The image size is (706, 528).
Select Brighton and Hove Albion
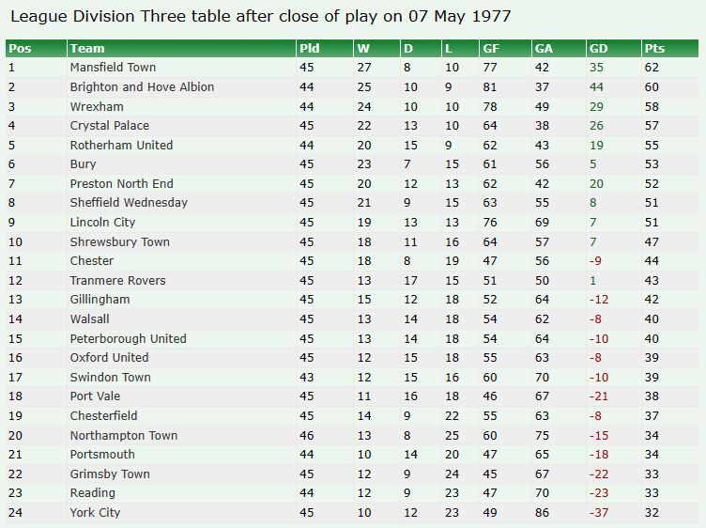pyautogui.click(x=142, y=87)
